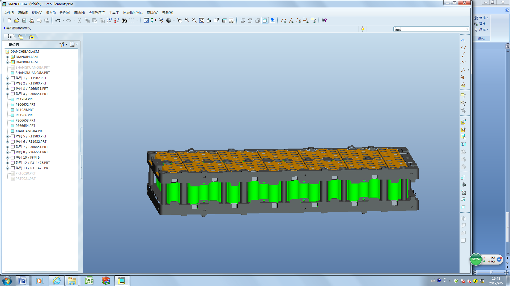Toggle datum planes display
The width and height of the screenshot is (510, 286).
[283, 20]
